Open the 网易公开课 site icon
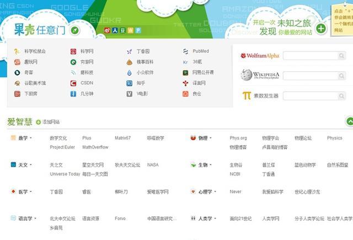Viewport: 353px width, 240px height. click(x=185, y=72)
